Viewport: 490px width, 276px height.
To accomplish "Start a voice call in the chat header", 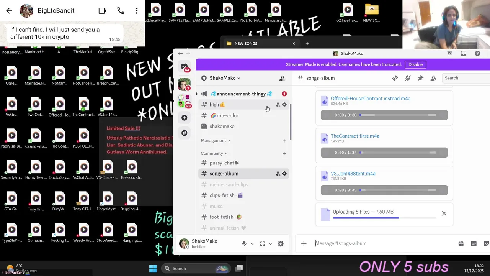I will pyautogui.click(x=121, y=11).
